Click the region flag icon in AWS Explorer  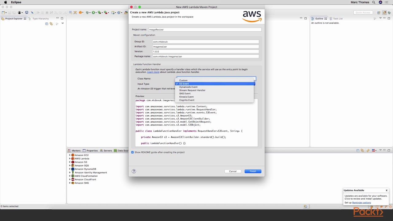(373, 150)
